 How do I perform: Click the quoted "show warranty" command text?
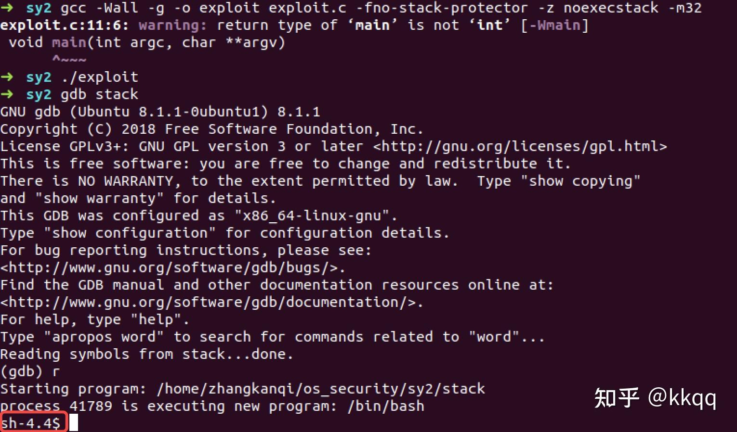coord(99,198)
